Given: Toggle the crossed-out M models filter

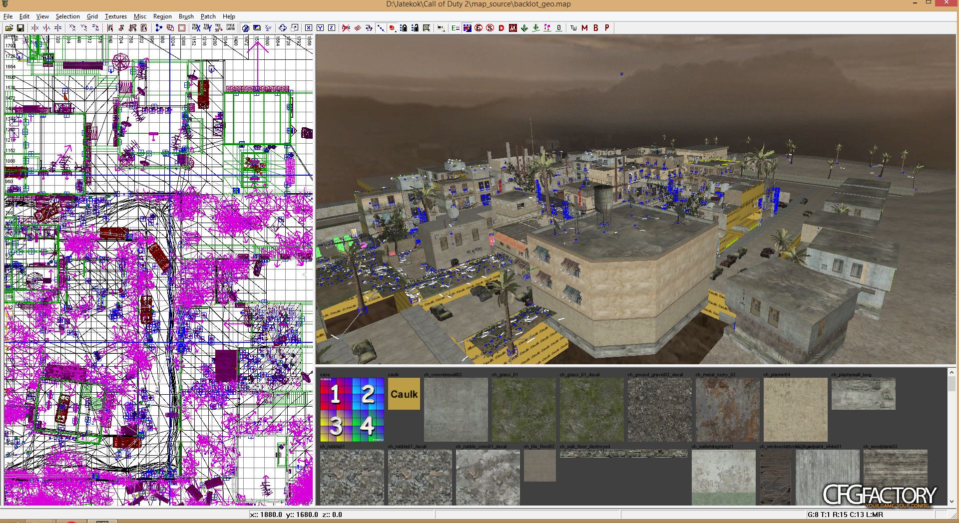Looking at the screenshot, I should (x=513, y=28).
